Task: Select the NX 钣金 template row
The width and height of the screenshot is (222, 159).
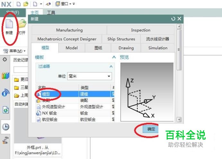Action: pos(75,113)
